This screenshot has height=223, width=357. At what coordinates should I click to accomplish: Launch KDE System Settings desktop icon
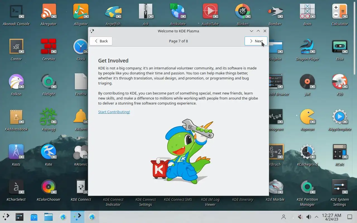coord(340,187)
